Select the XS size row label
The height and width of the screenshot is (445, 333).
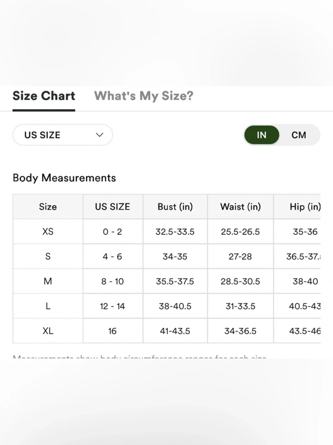point(48,232)
